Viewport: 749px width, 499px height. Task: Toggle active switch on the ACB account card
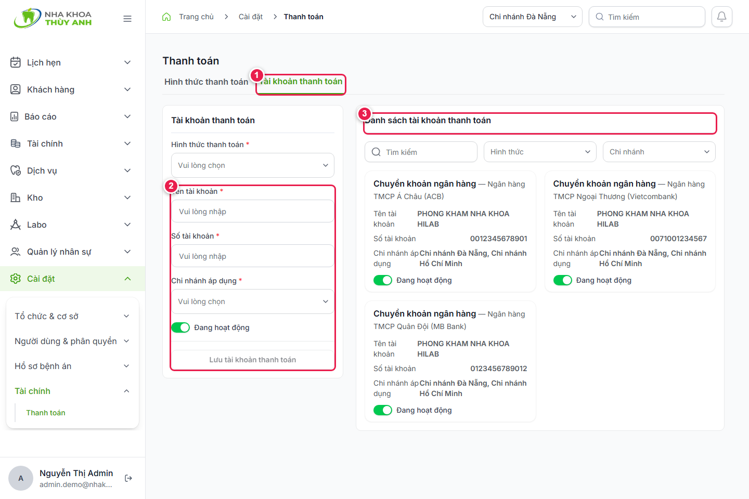(383, 280)
